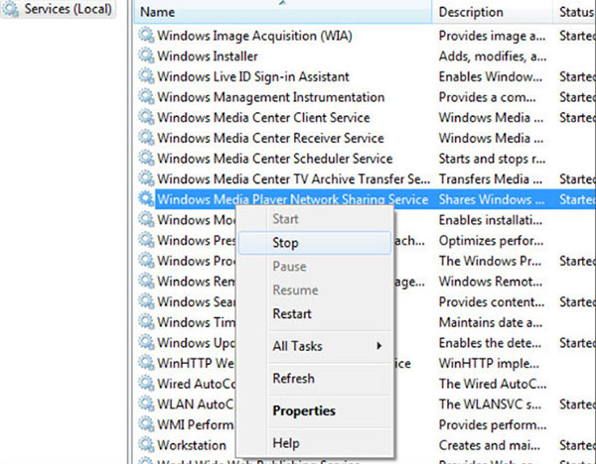Click the gear icon beside WMI Perform service
The width and height of the screenshot is (596, 464).
point(146,424)
